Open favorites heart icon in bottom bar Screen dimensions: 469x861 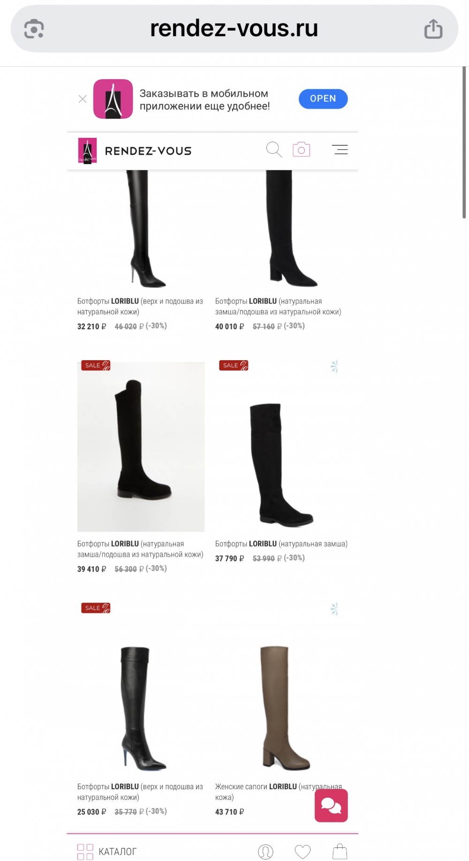(303, 851)
